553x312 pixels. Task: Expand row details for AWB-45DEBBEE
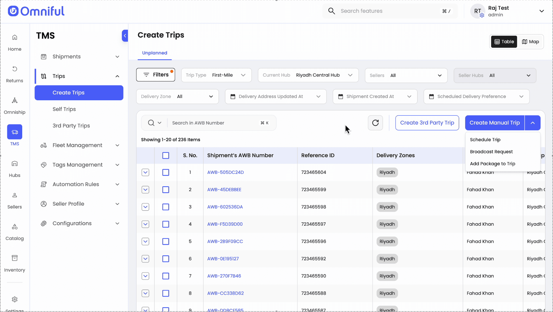(145, 190)
